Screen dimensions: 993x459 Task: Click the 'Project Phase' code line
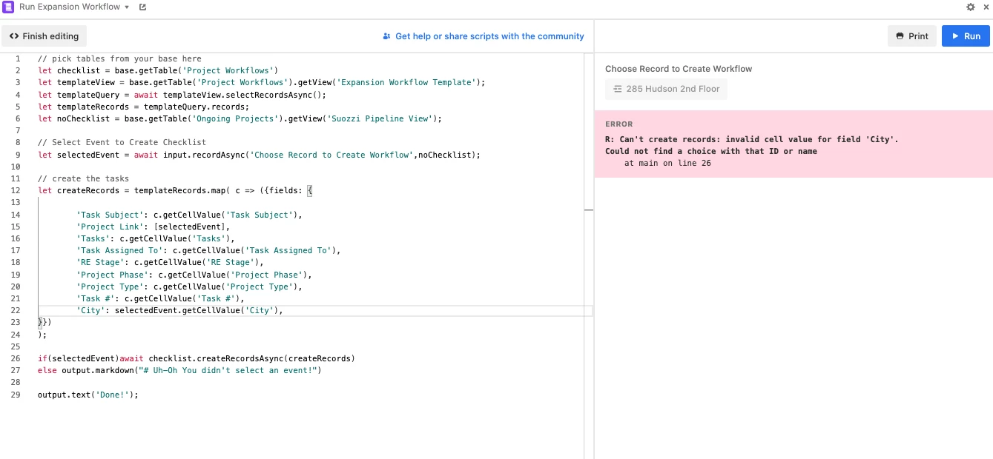pos(194,275)
